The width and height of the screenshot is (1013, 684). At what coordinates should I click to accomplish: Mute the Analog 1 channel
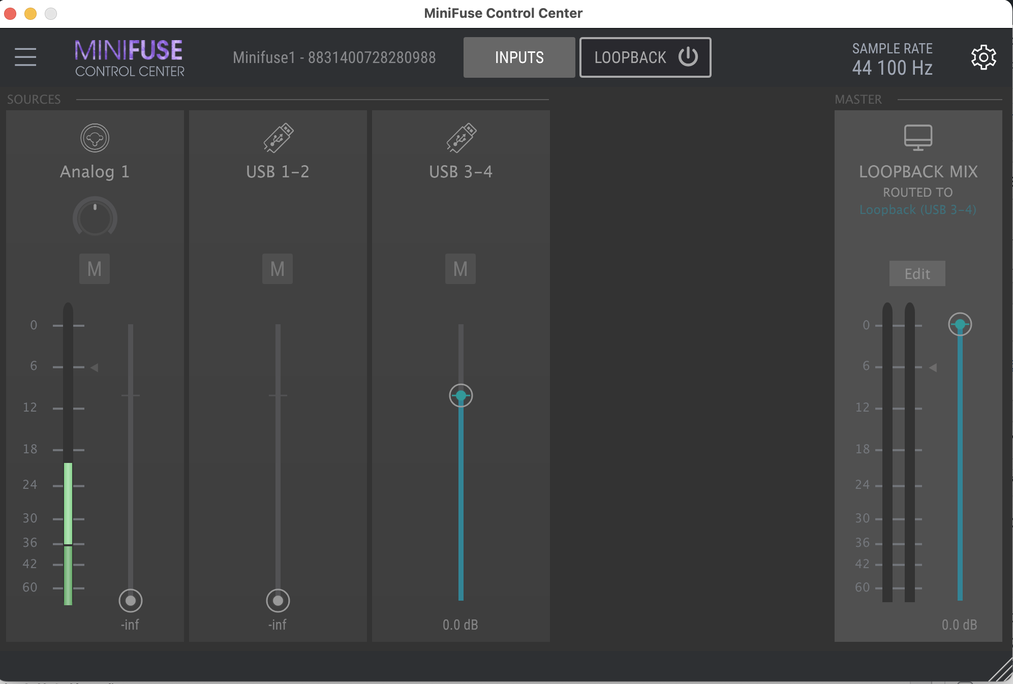click(95, 269)
